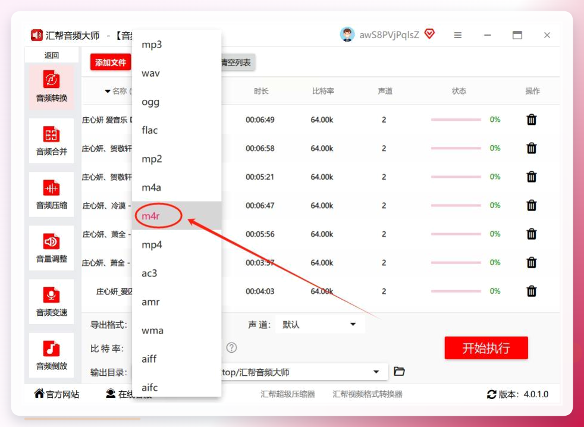Viewport: 584px width, 427px height.
Task: Click progress bar of 00:05:21 row
Action: (456, 177)
